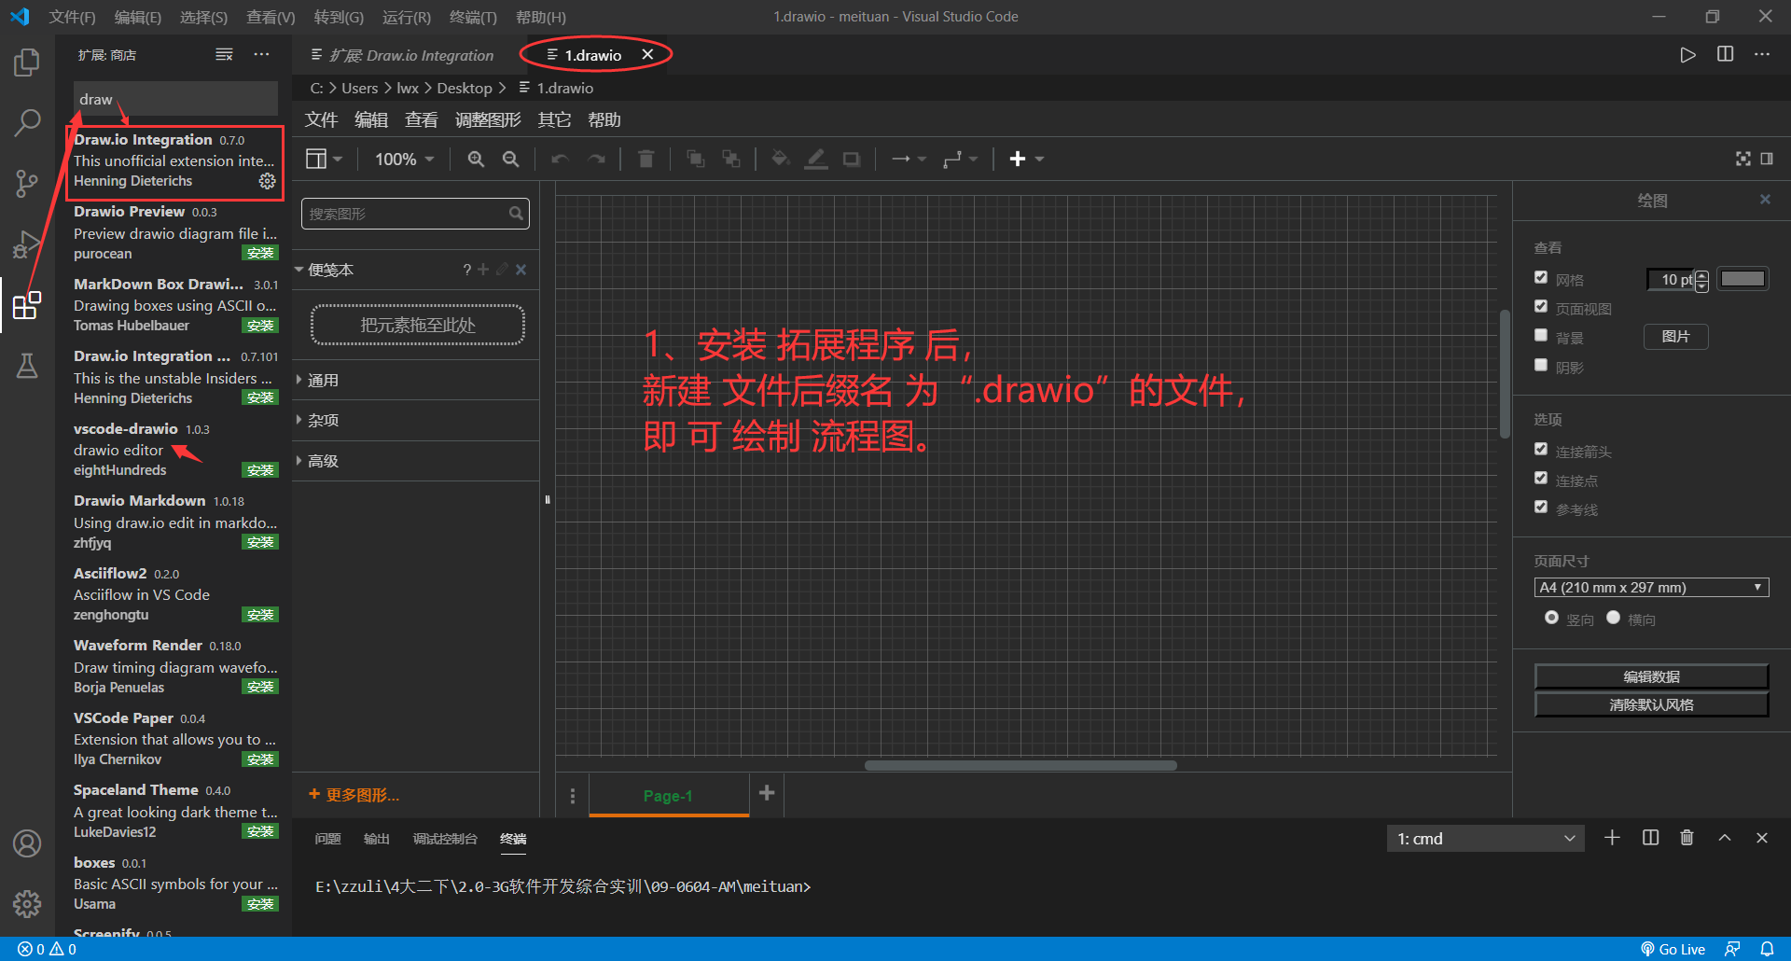
Task: Split the editor right
Action: [1725, 54]
